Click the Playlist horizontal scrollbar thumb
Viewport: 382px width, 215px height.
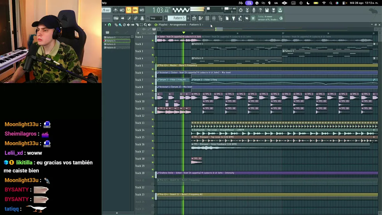219,29
